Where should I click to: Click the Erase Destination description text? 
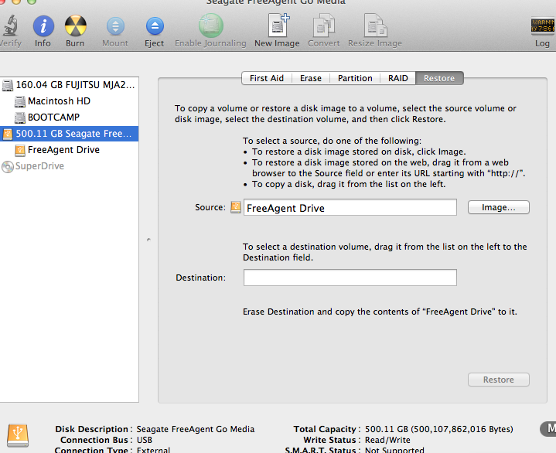380,312
